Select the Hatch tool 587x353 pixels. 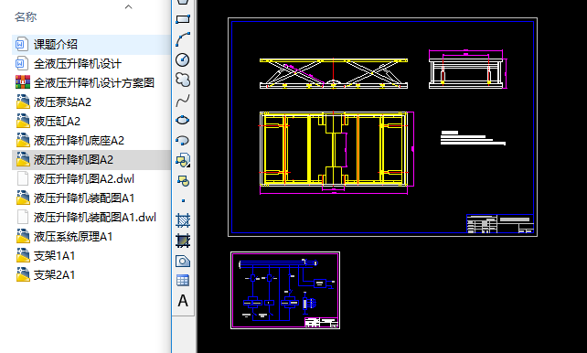pos(183,220)
